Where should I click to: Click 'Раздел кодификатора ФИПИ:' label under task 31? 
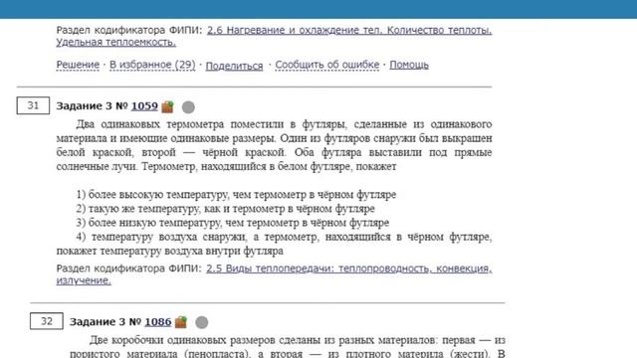tap(128, 268)
